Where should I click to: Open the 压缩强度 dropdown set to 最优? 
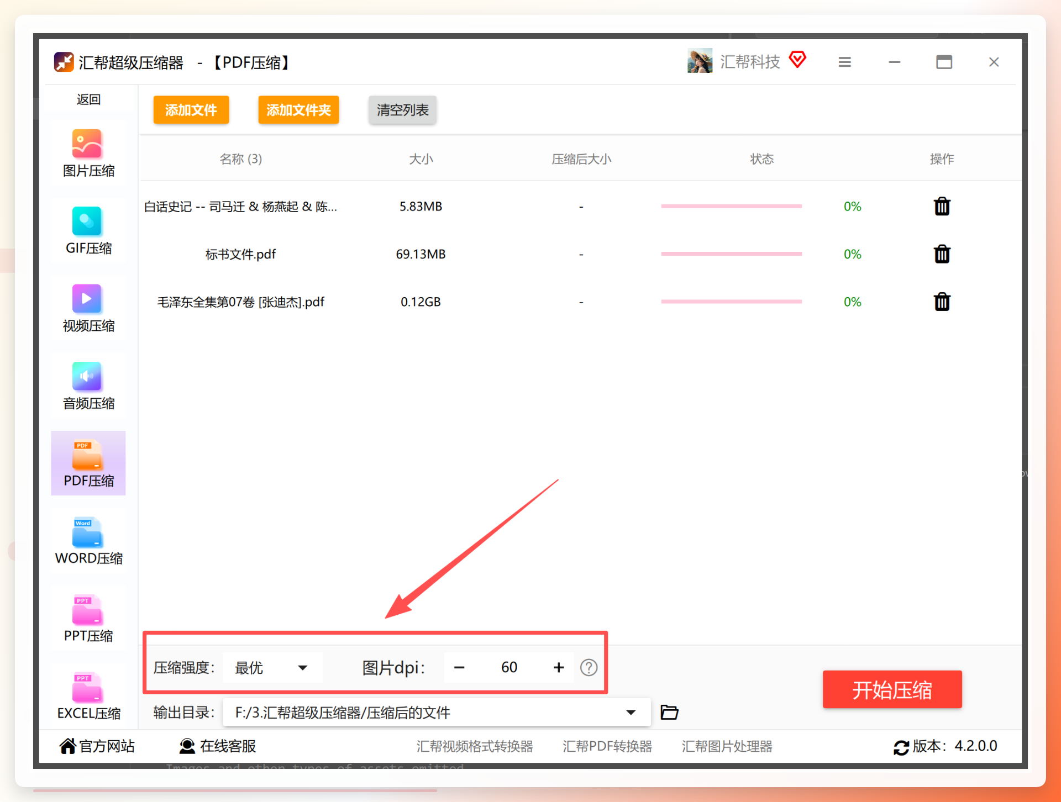point(272,668)
